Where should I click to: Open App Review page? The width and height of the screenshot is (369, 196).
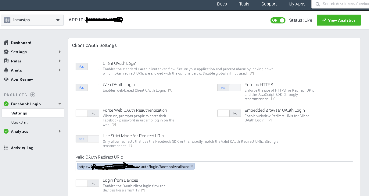[22, 79]
